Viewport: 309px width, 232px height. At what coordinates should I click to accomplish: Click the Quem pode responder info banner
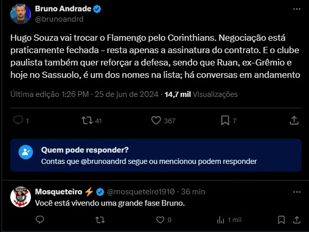(x=156, y=155)
